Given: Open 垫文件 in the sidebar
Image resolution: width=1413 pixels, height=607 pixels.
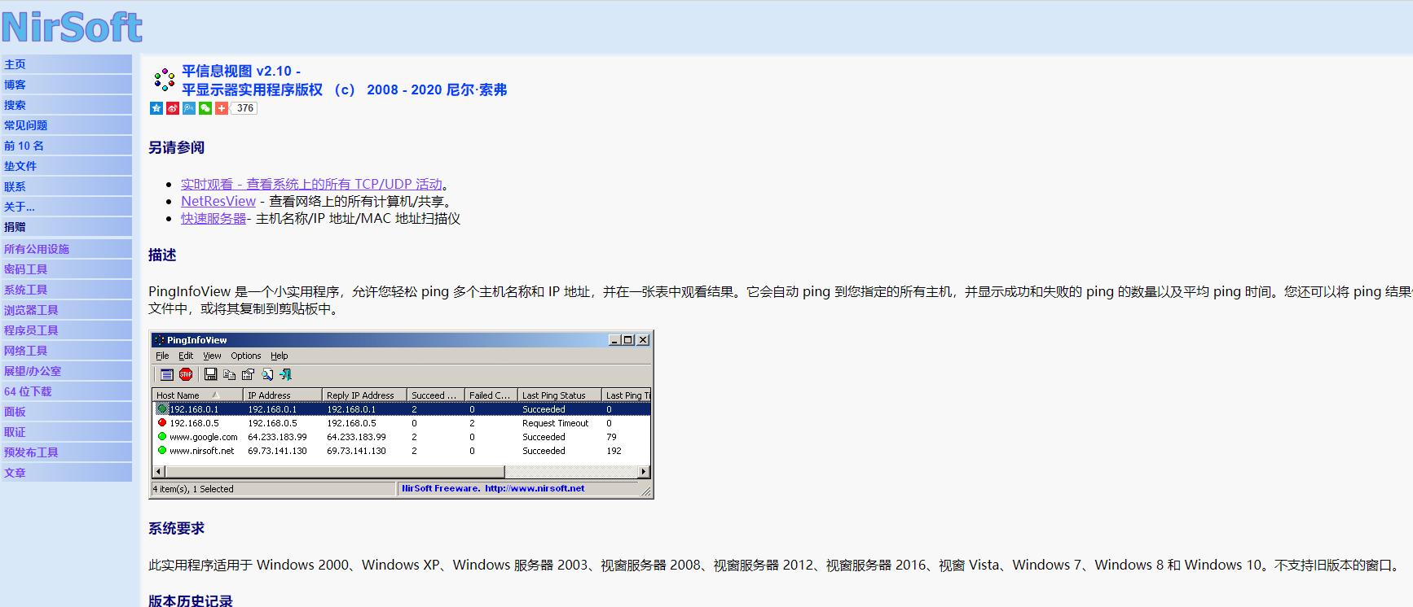Looking at the screenshot, I should [66, 166].
